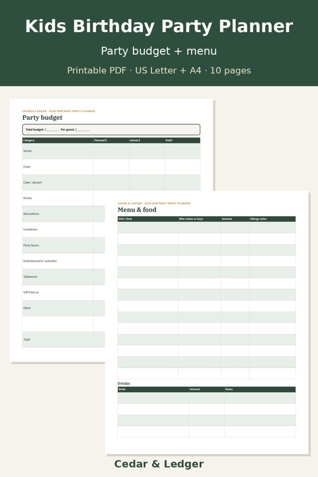Click the 'Total budget: $' field
This screenshot has height=477, width=318.
click(x=42, y=130)
